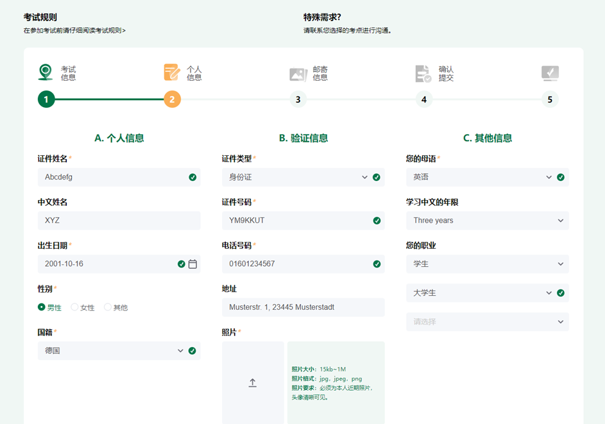Select the 男性 radio button
The width and height of the screenshot is (605, 424).
pyautogui.click(x=41, y=307)
